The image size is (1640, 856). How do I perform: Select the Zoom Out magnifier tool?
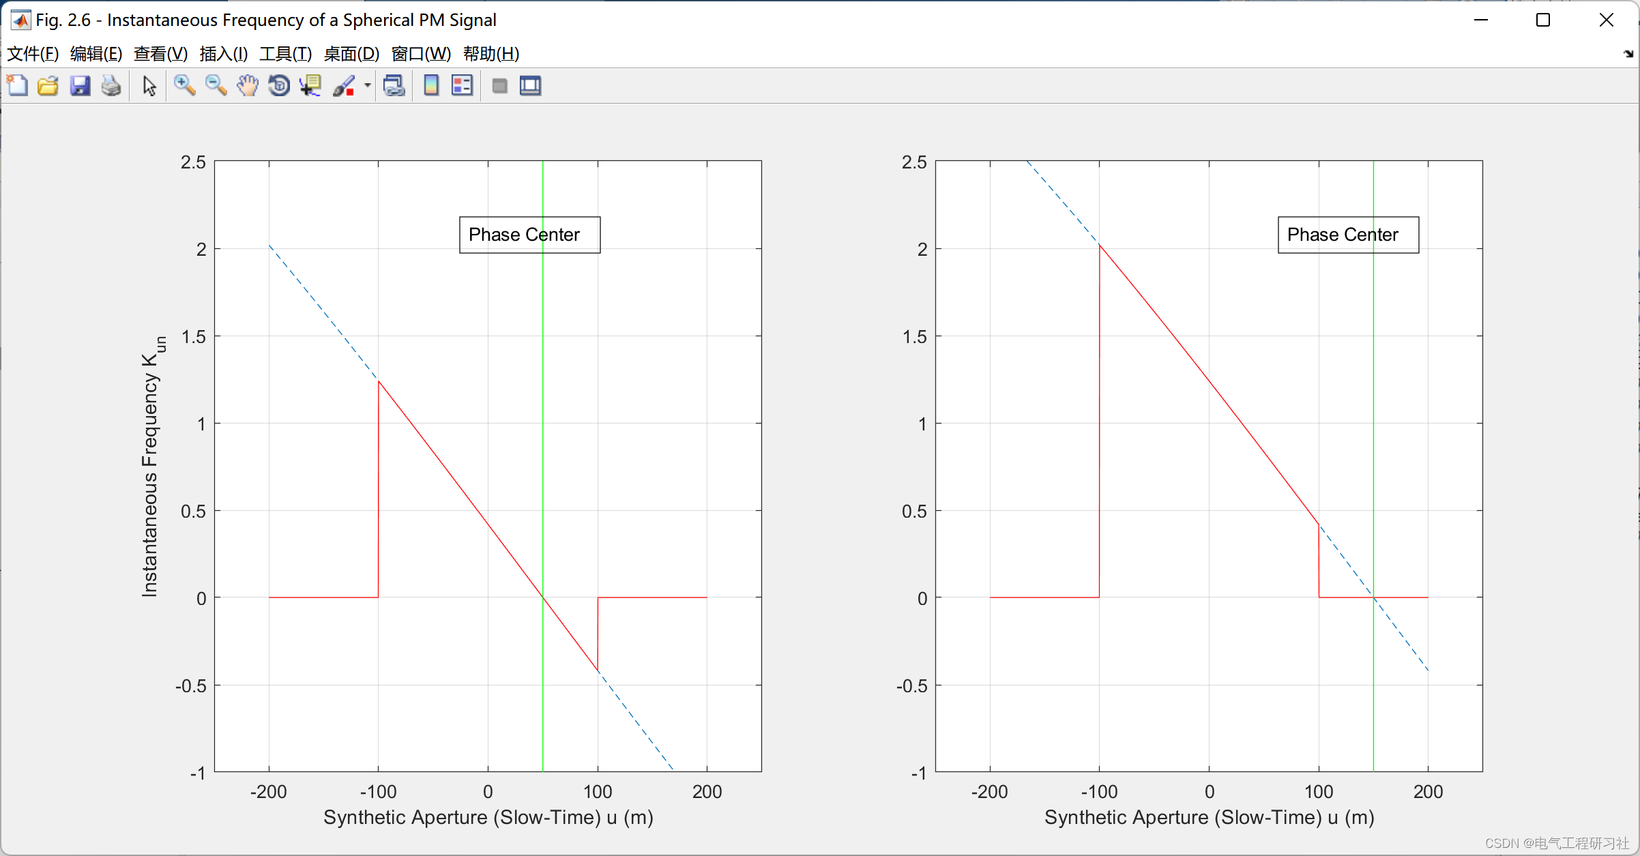[216, 86]
